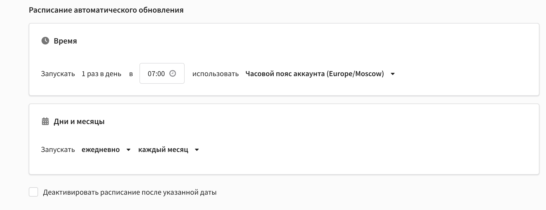Enable the schedule deactivation checkbox
The image size is (546, 210).
[x=33, y=192]
